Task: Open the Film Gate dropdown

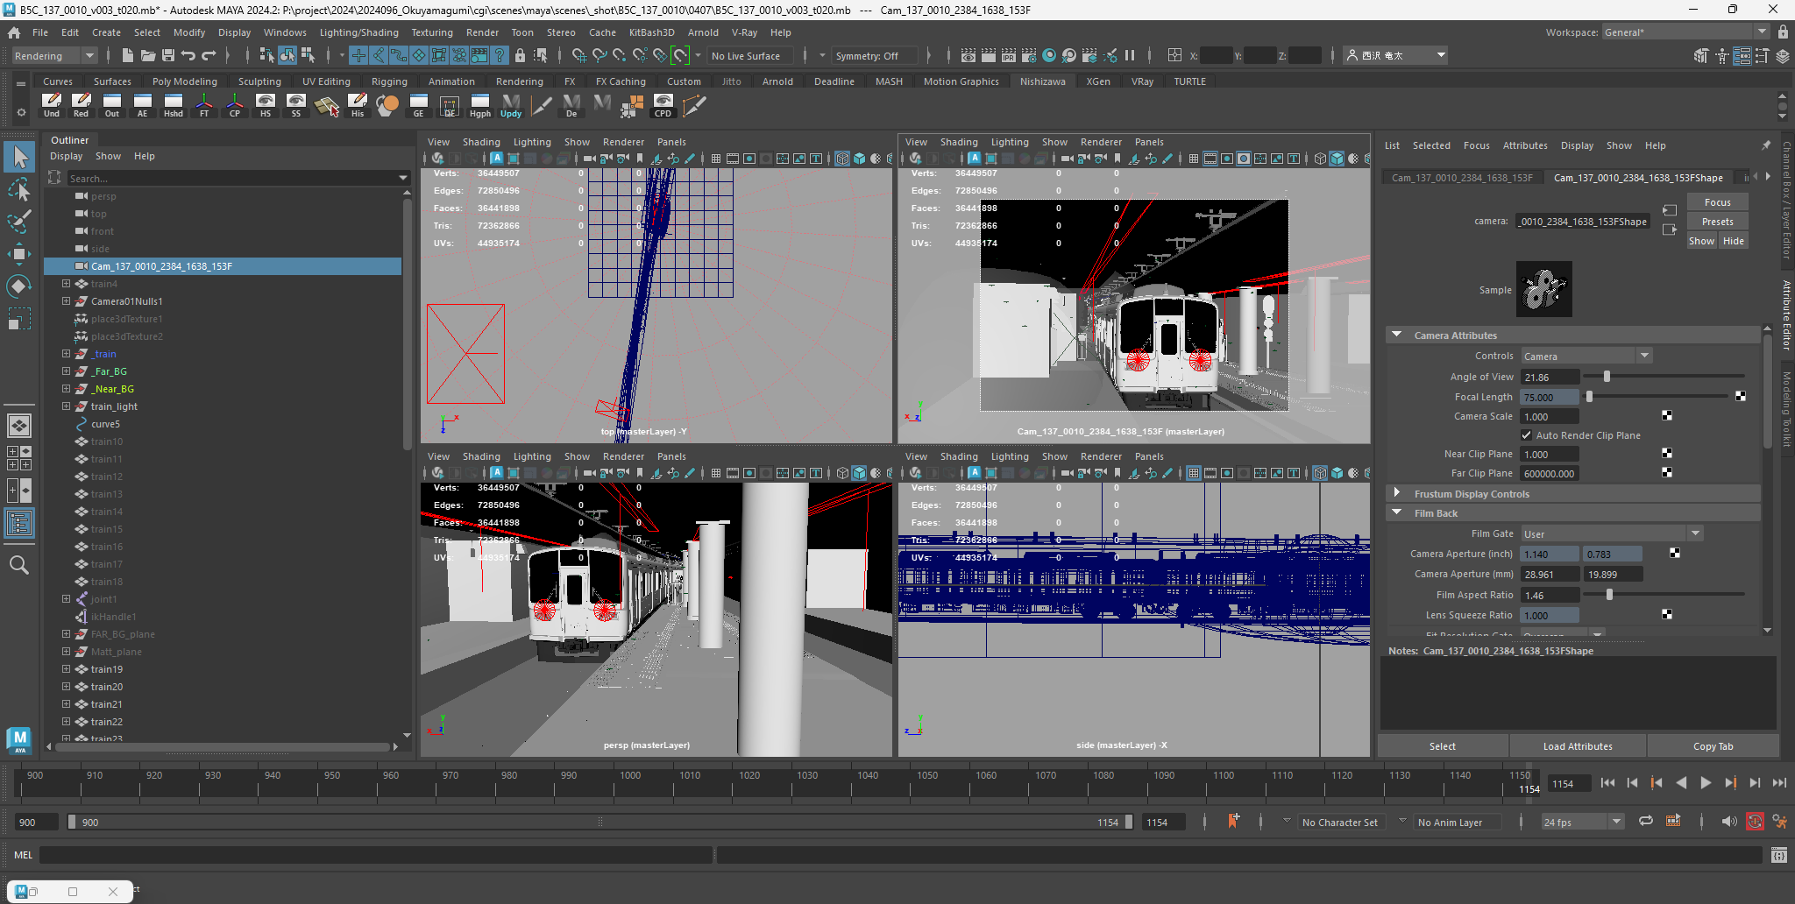Action: click(1611, 533)
